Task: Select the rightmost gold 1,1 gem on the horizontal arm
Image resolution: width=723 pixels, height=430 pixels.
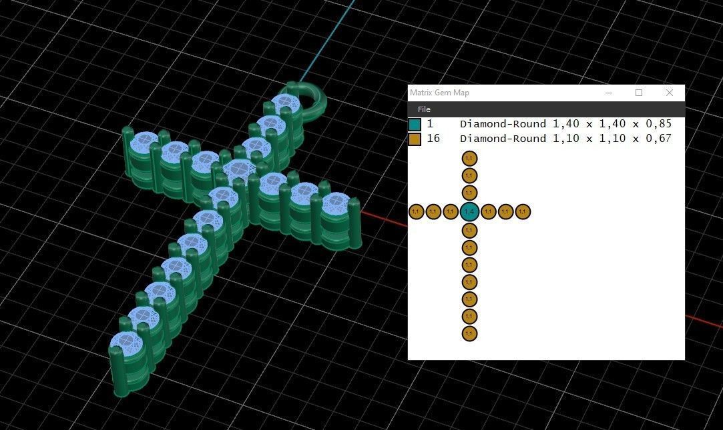Action: coord(523,212)
